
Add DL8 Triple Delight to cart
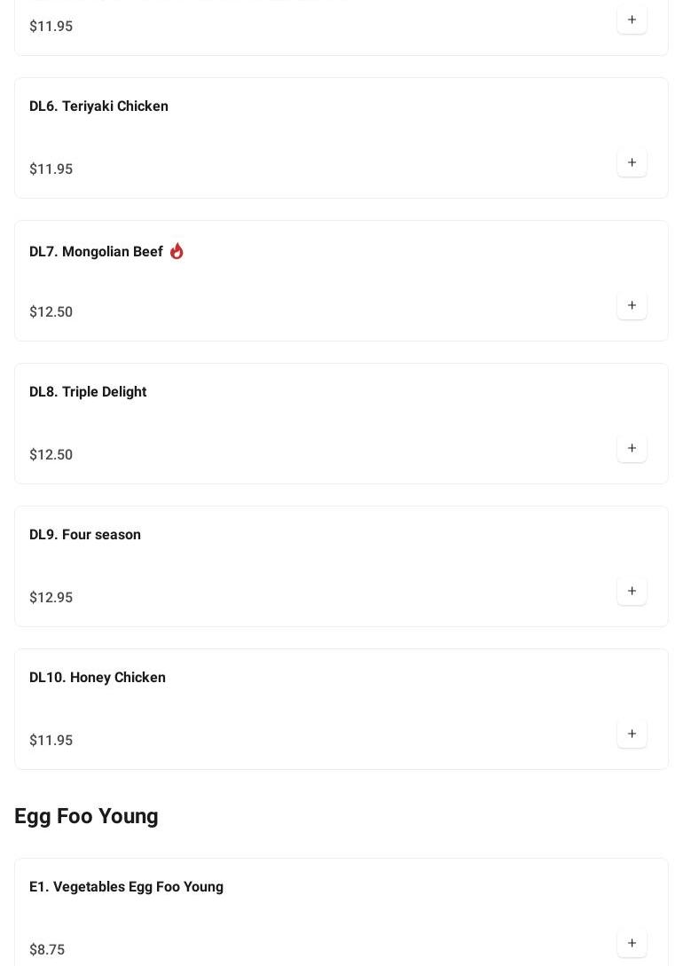click(632, 449)
